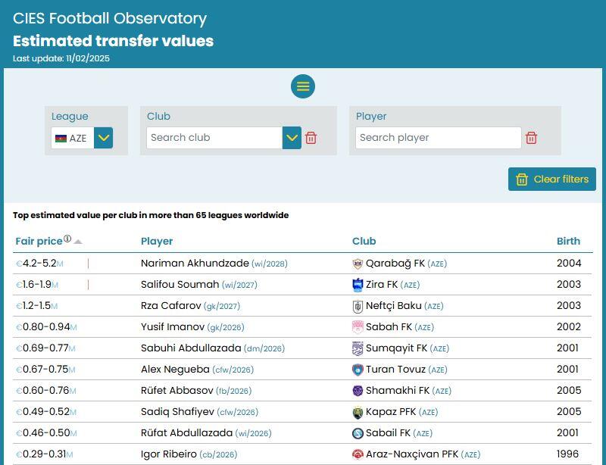Click the Last update 11/02/2025 text
Screen dimensions: 606x465
coord(61,58)
